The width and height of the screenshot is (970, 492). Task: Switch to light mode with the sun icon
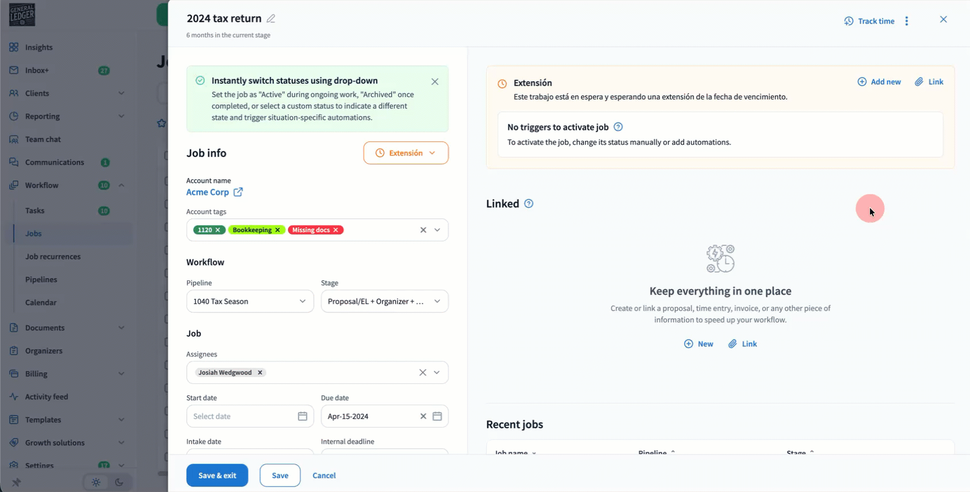[x=96, y=482]
